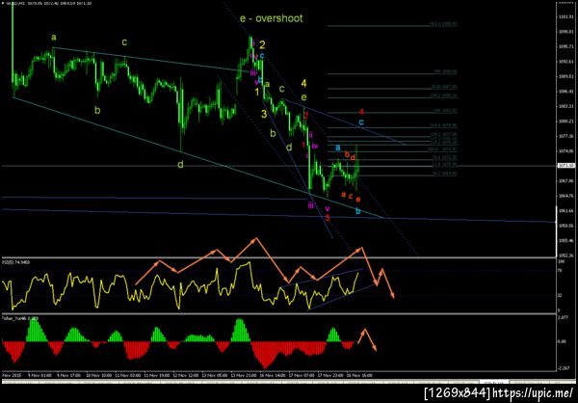578x403 pixels.
Task: Click the '16 Nov 14:00' time axis label
Action: point(272,375)
